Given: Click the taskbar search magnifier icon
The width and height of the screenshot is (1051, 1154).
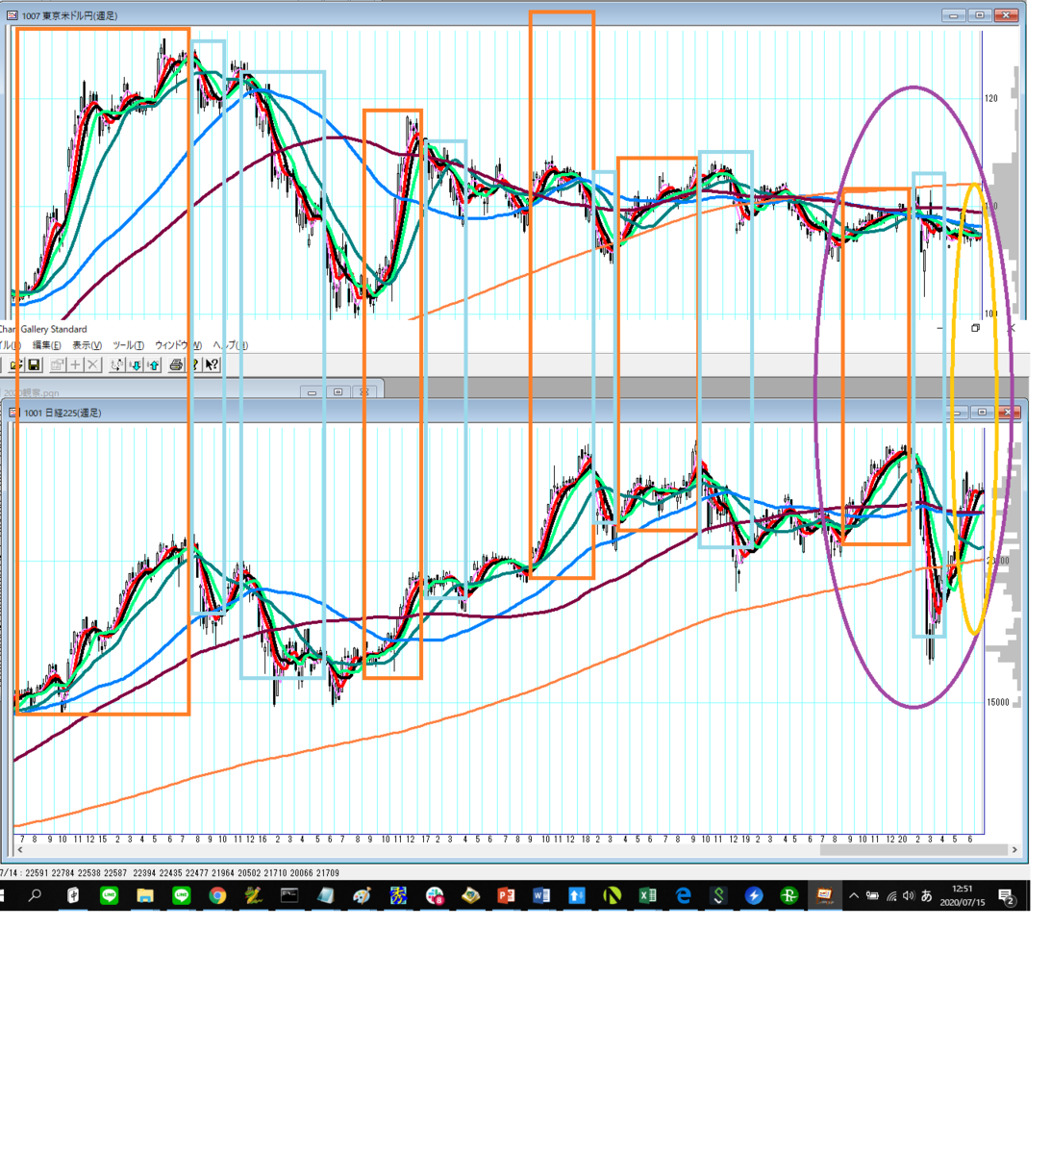Looking at the screenshot, I should pos(36,896).
